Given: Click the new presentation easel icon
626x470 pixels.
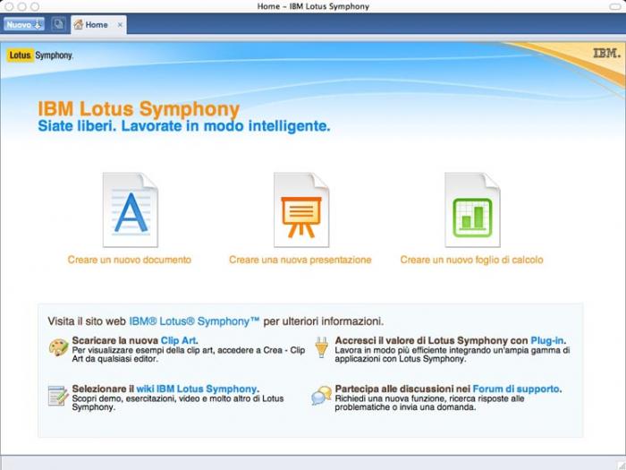Looking at the screenshot, I should point(301,209).
